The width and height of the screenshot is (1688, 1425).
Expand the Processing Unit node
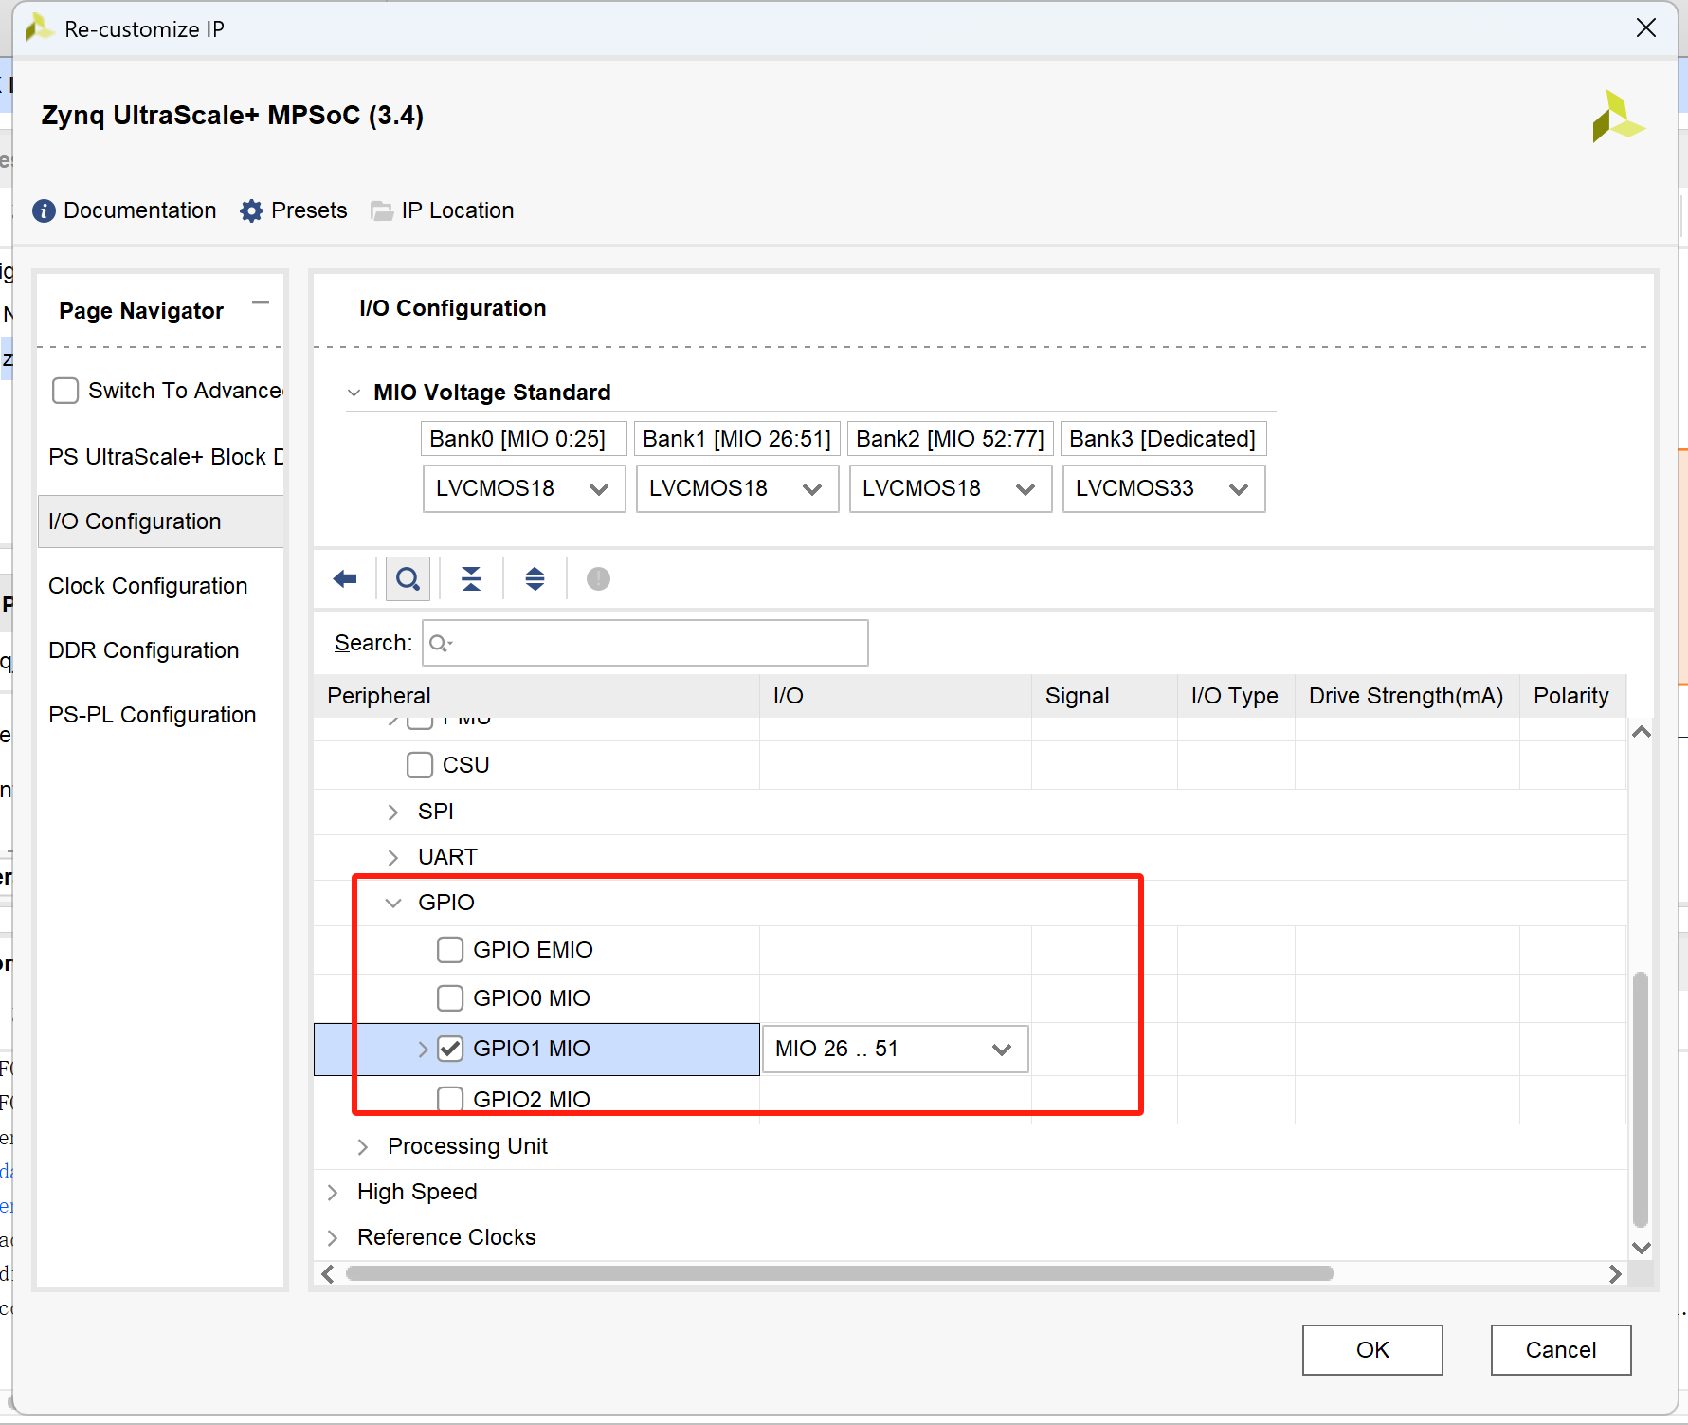(363, 1147)
